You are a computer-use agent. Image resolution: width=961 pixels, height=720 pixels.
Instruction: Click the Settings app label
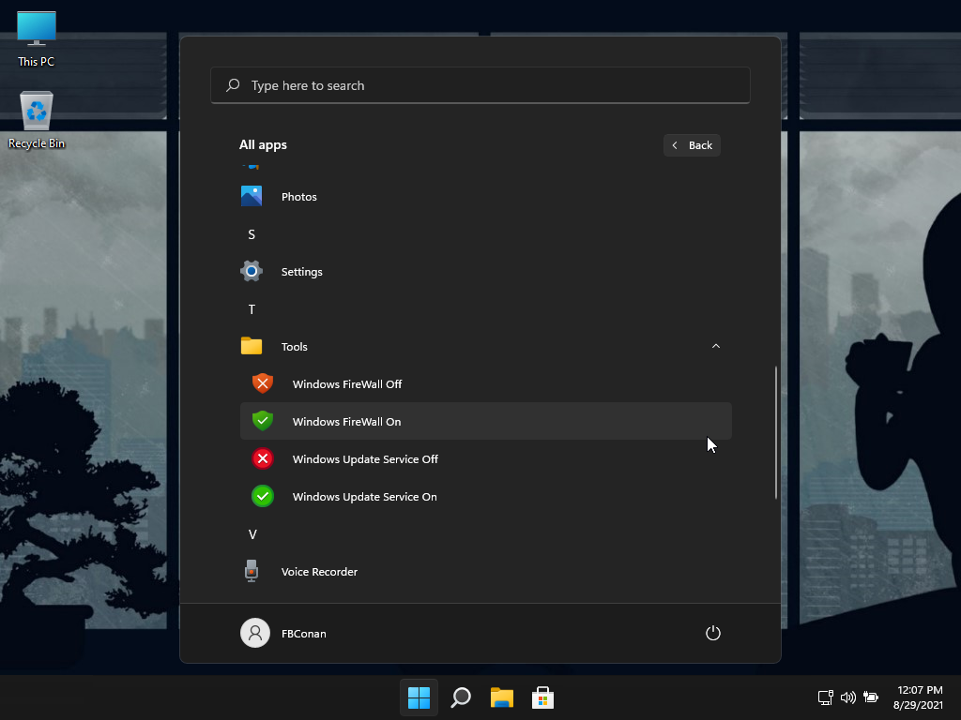[301, 272]
